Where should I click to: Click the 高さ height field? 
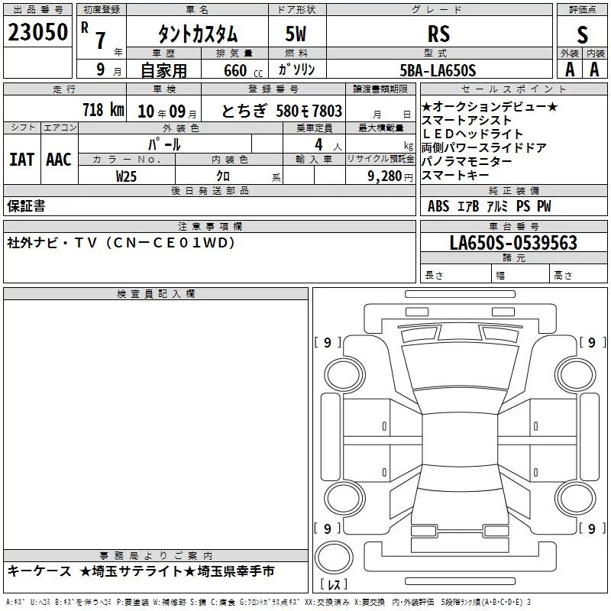pos(579,275)
